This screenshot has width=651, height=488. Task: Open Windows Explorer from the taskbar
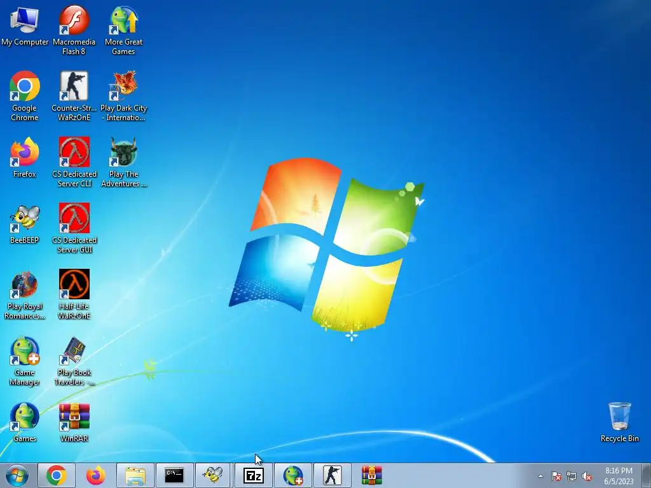click(135, 475)
